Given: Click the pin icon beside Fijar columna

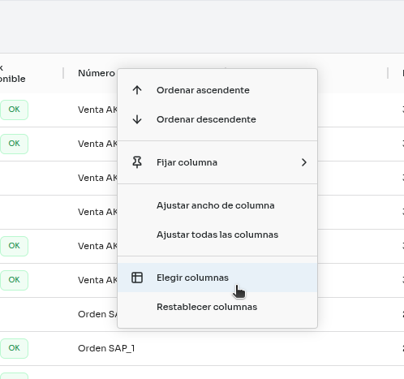Looking at the screenshot, I should tap(137, 162).
